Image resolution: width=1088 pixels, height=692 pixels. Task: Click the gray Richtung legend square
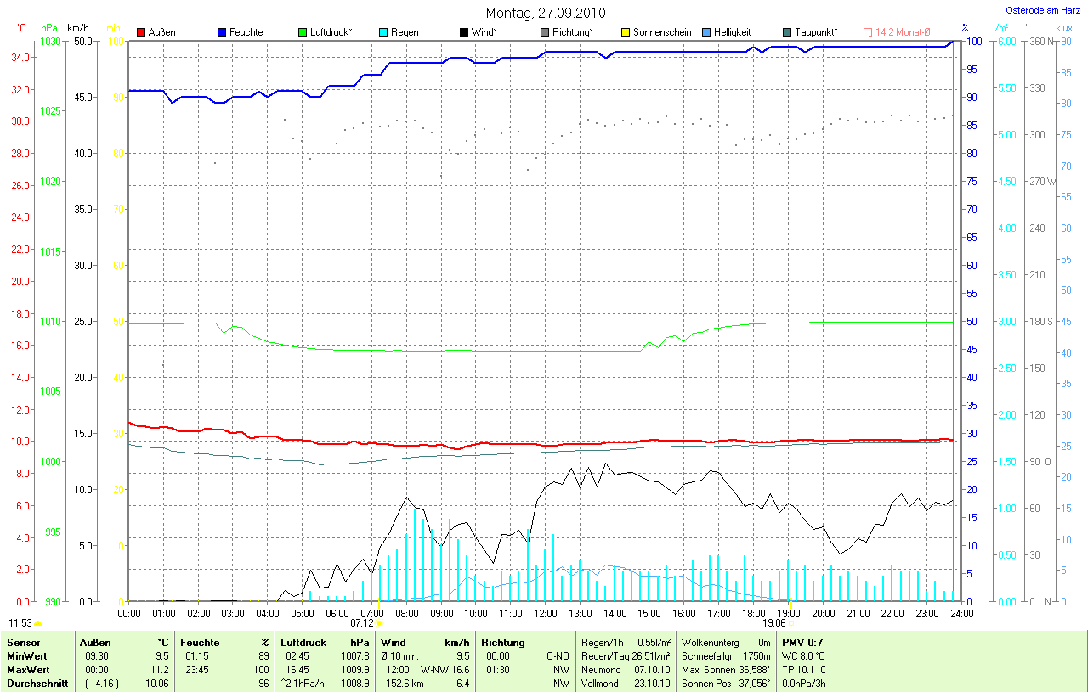545,32
